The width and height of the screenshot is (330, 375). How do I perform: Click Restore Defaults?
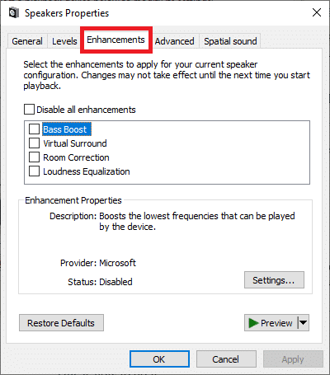pyautogui.click(x=61, y=323)
